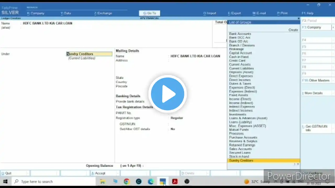Image resolution: width=335 pixels, height=188 pixels.
Task: Click the sunny weather icon in the taskbar
Action: click(246, 181)
